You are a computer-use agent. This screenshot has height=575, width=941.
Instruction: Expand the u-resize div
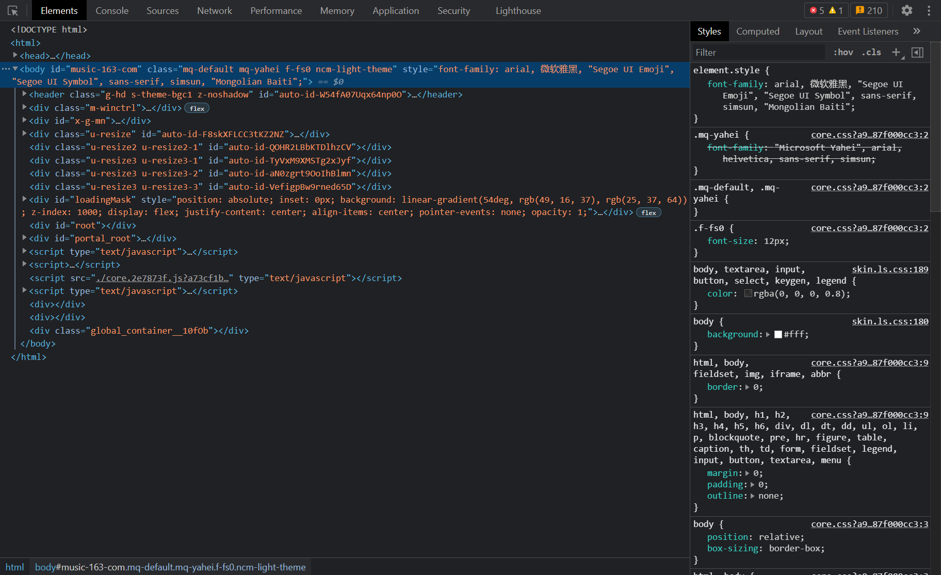[24, 134]
